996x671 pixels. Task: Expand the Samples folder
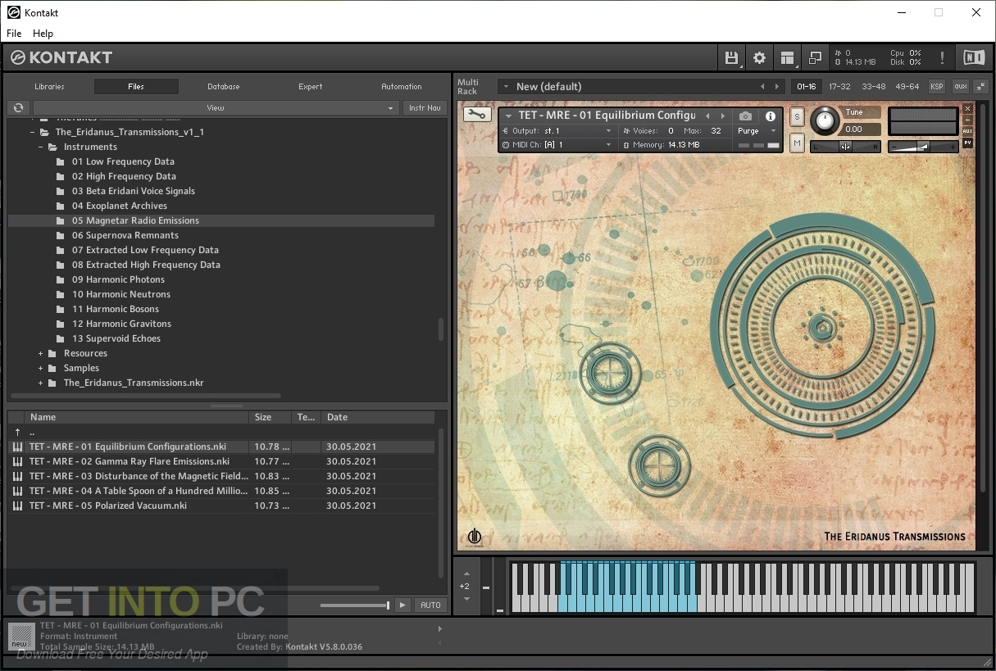40,368
